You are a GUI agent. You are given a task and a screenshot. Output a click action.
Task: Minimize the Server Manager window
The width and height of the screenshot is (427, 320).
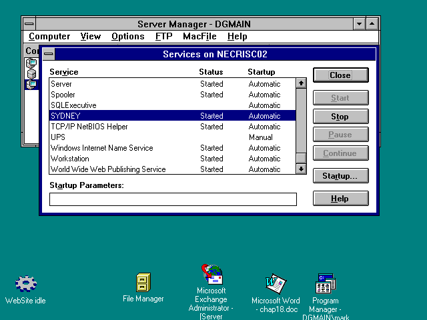click(359, 24)
